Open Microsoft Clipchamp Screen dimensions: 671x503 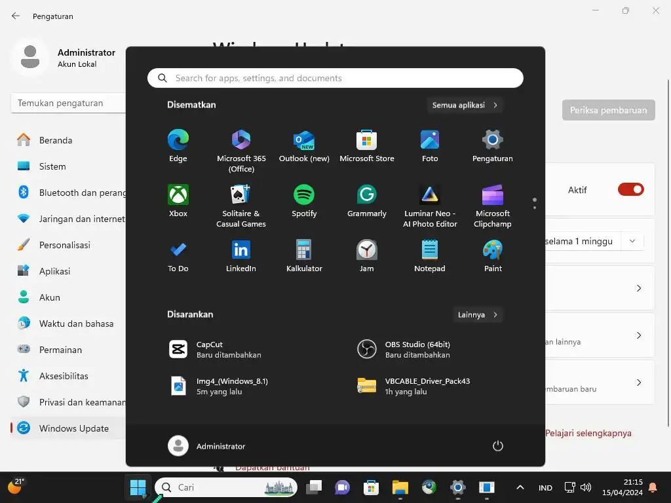tap(493, 206)
